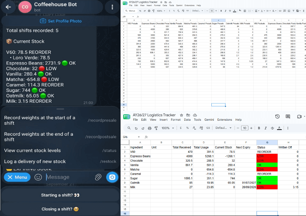Open comments panel in lower sheet
This screenshot has height=216, width=306.
coord(288,116)
